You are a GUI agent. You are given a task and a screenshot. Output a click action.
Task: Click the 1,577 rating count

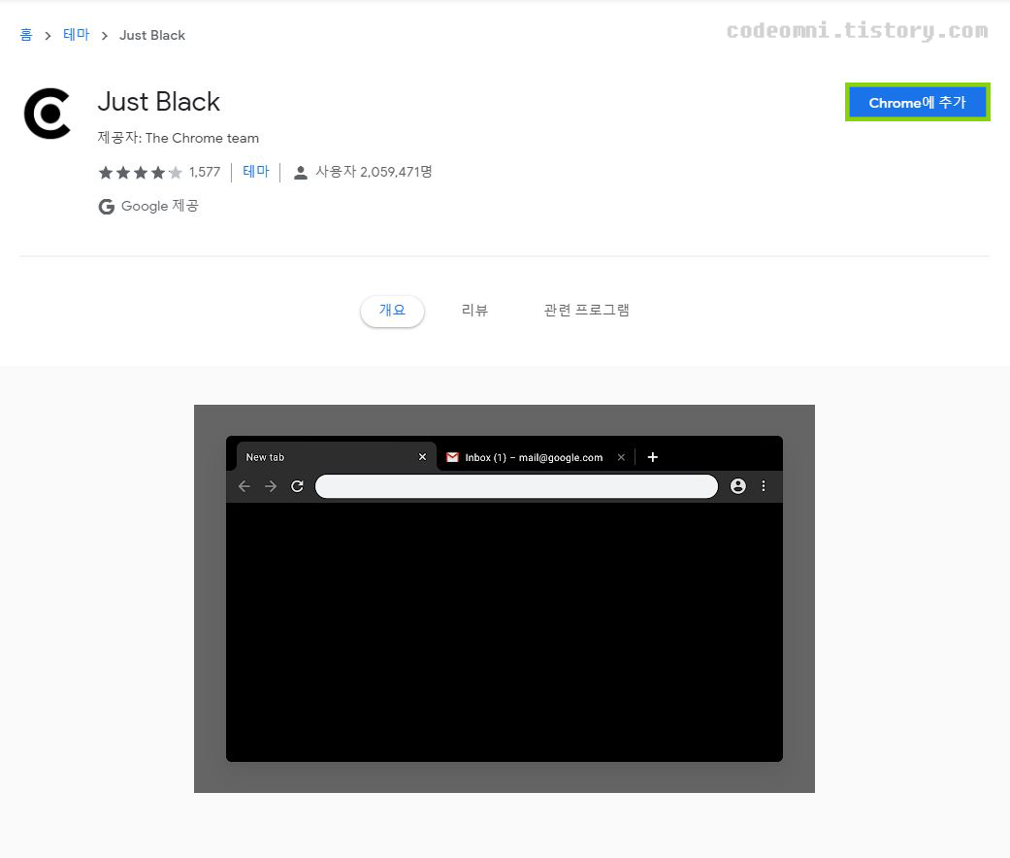[205, 172]
